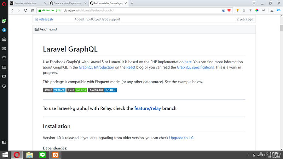This screenshot has width=283, height=159.
Task: Go back to the previous page
Action: click(12, 11)
